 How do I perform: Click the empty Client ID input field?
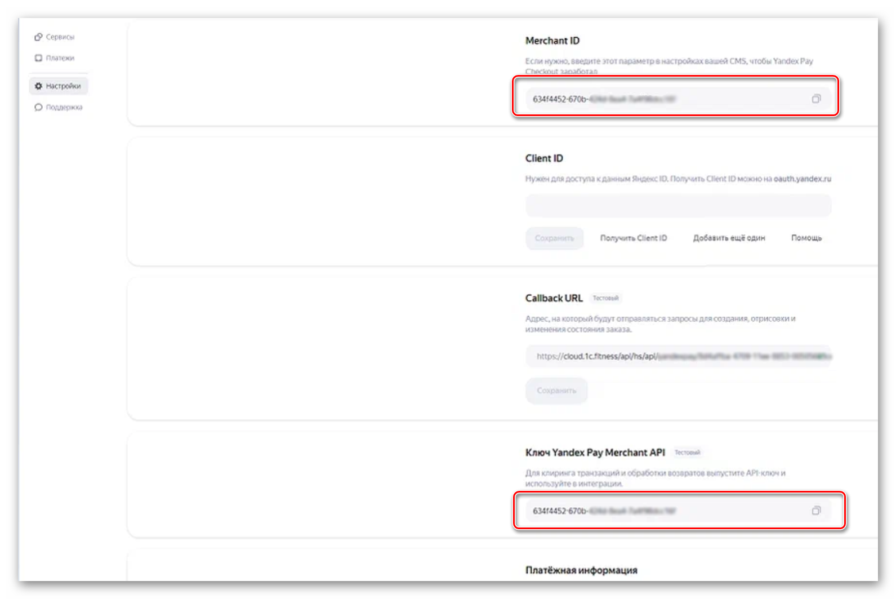(x=678, y=206)
